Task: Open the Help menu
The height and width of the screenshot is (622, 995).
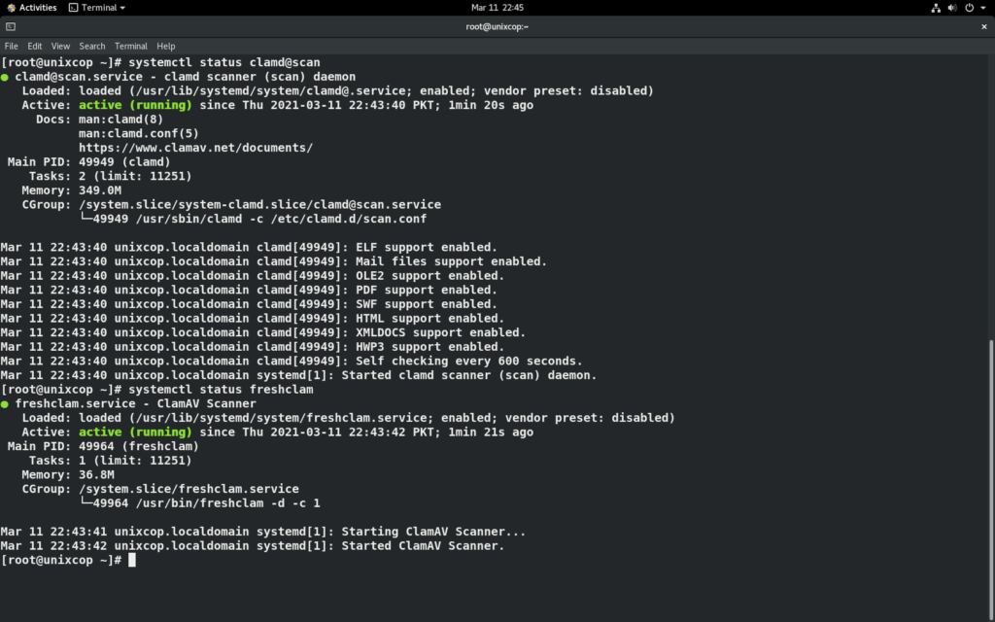Action: [165, 47]
